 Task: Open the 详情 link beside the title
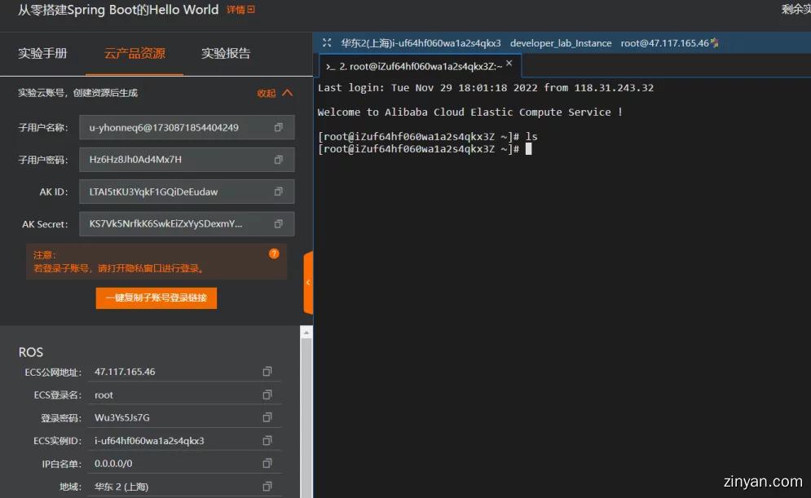click(240, 10)
